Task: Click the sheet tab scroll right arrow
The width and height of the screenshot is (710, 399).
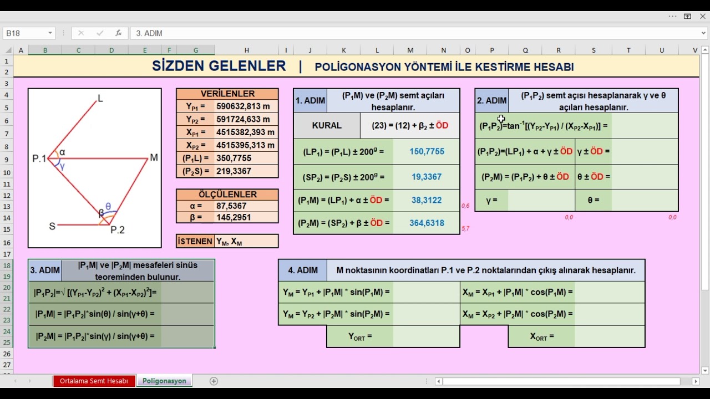Action: tap(30, 381)
